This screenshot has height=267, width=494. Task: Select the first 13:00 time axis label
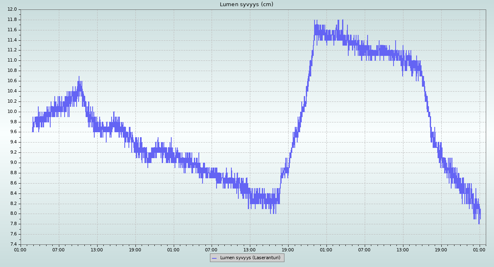[x=97, y=249]
